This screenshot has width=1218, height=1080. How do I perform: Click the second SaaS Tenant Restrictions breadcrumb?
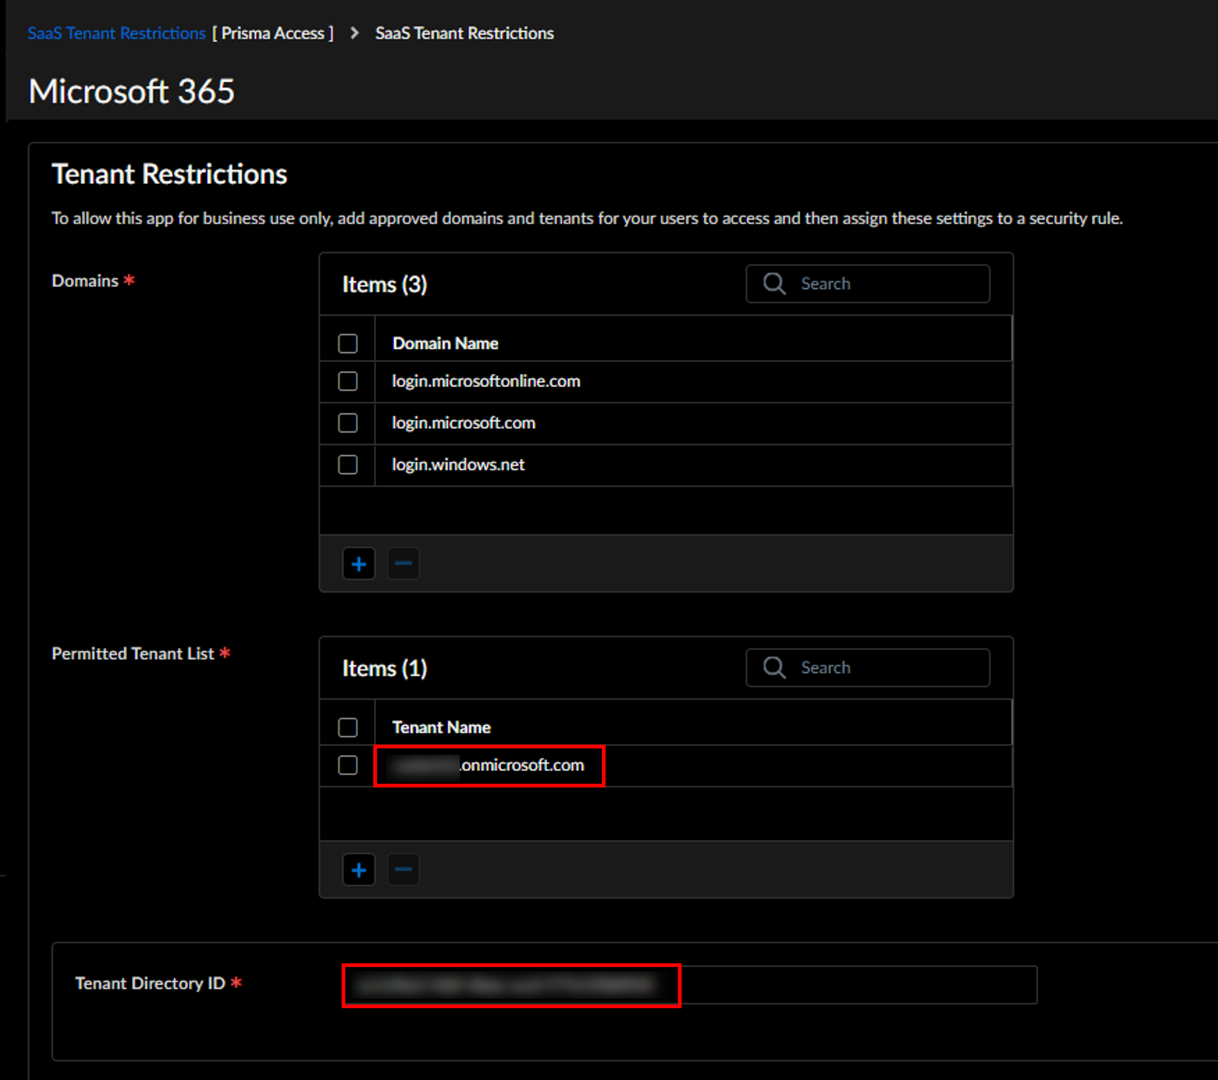click(464, 33)
